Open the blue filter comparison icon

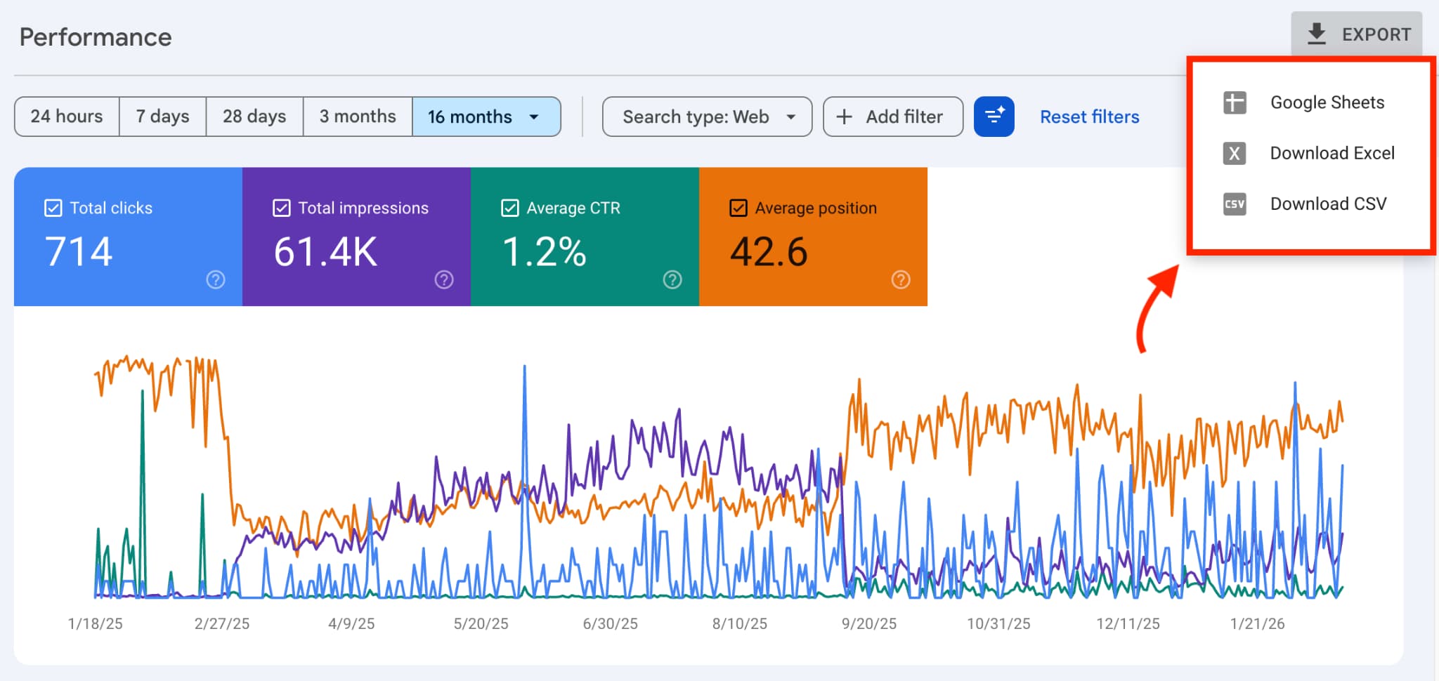click(x=994, y=117)
